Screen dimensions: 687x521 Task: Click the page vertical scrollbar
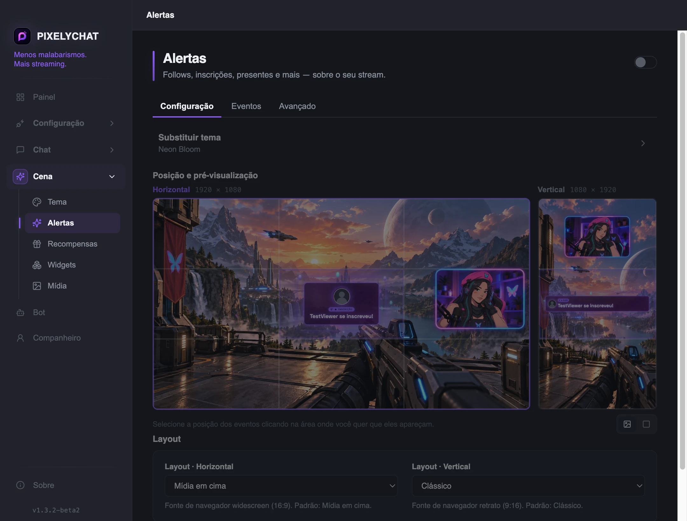pyautogui.click(x=682, y=251)
